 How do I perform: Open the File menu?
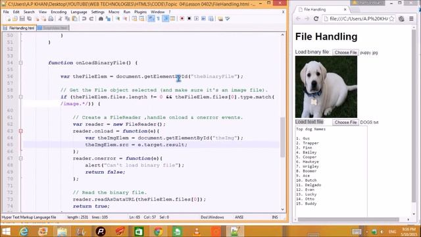point(6,12)
